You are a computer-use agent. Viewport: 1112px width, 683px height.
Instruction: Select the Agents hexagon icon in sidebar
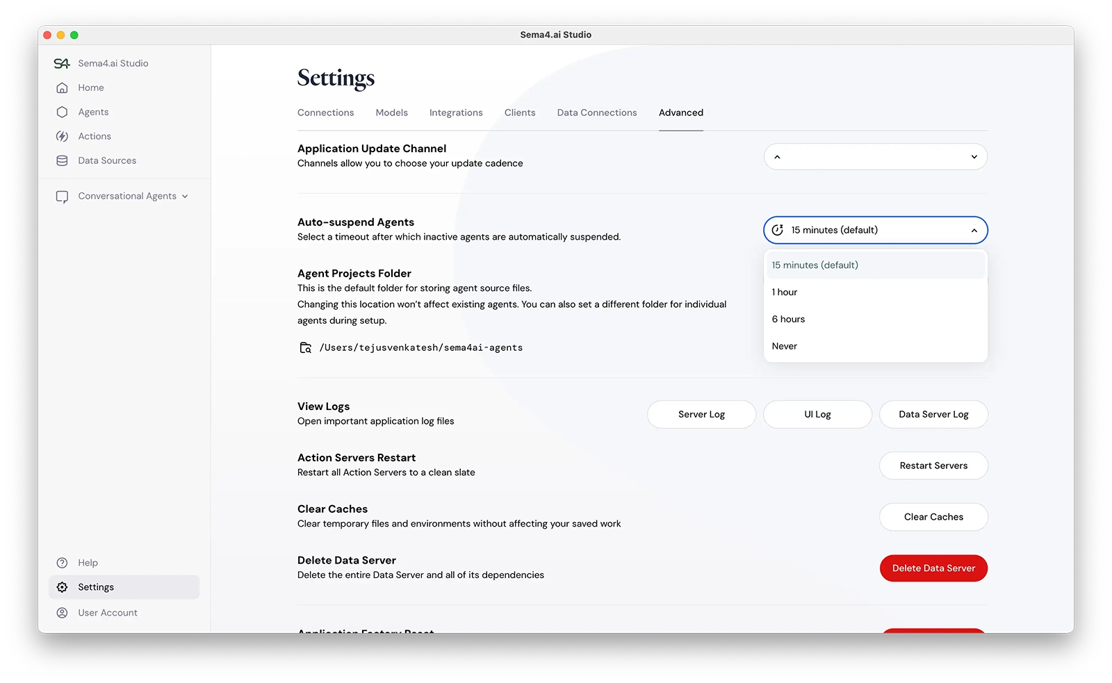click(x=62, y=112)
